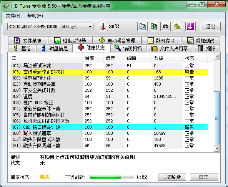Switch to the 基准 tab

click(x=22, y=48)
